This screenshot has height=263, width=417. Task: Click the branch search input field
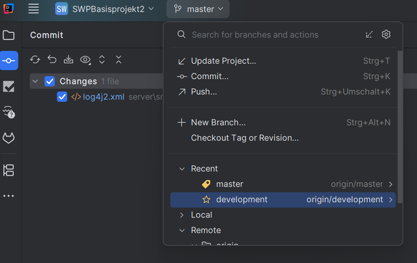[x=274, y=35]
